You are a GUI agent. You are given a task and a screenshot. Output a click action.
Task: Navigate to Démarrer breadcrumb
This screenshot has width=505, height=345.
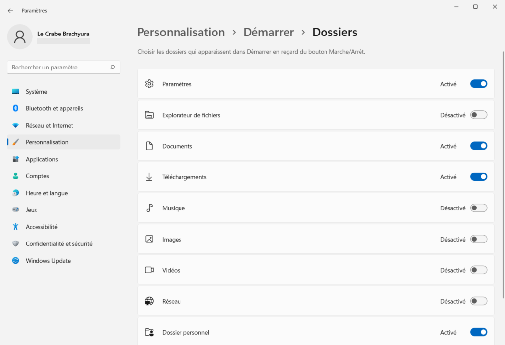pos(268,33)
